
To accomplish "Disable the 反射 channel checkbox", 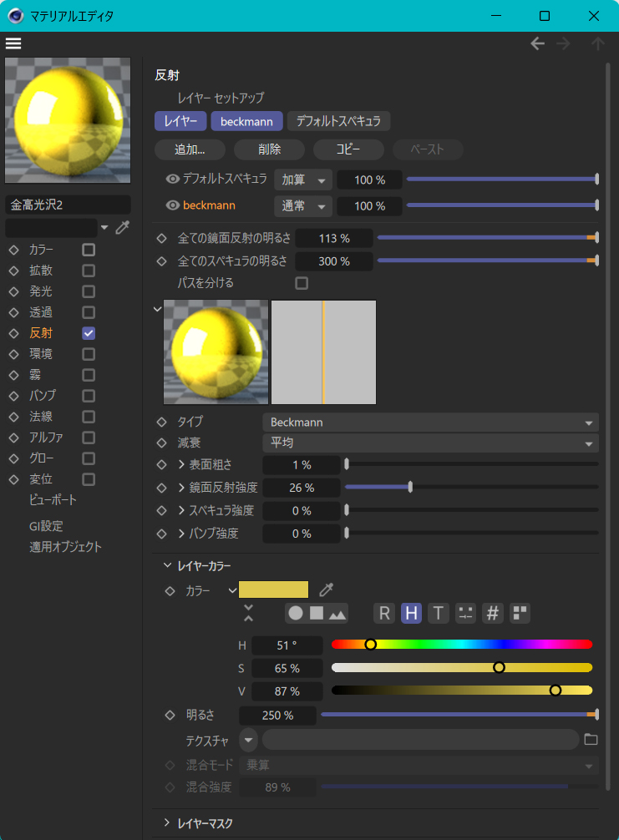I will pyautogui.click(x=89, y=333).
